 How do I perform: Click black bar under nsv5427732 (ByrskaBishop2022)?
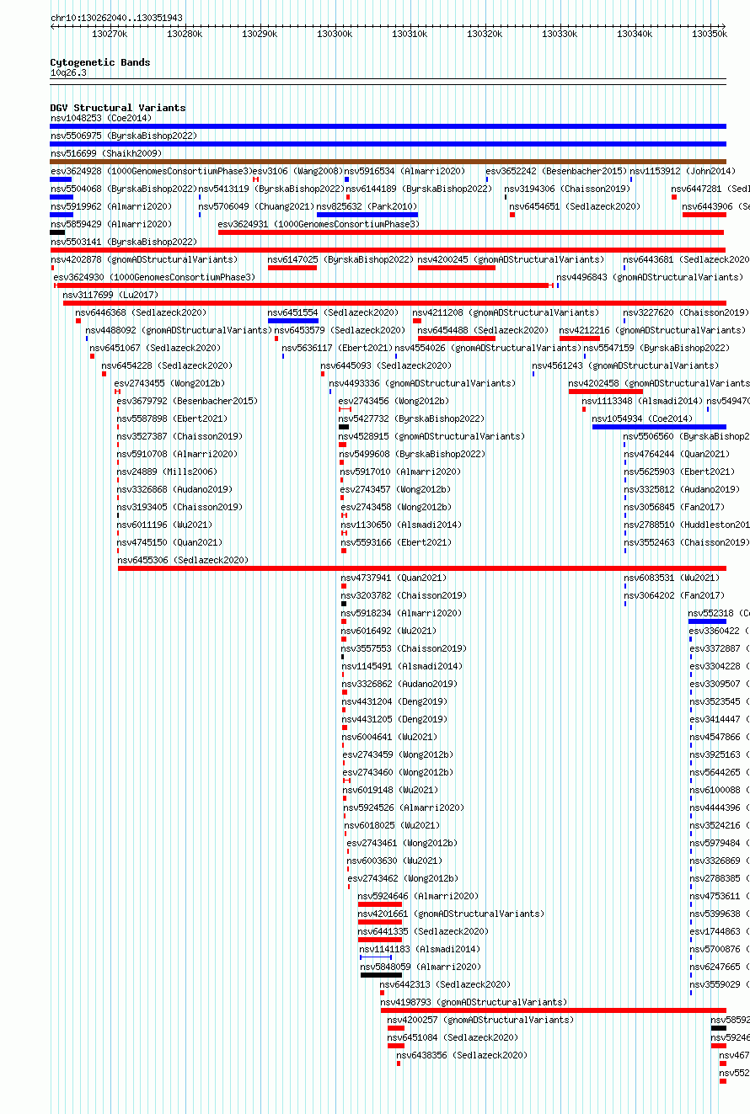click(x=344, y=427)
